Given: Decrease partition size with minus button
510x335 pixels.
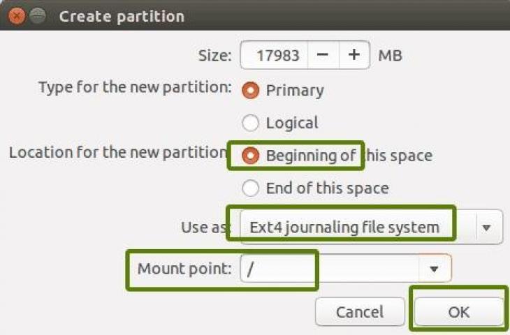Looking at the screenshot, I should coord(323,55).
